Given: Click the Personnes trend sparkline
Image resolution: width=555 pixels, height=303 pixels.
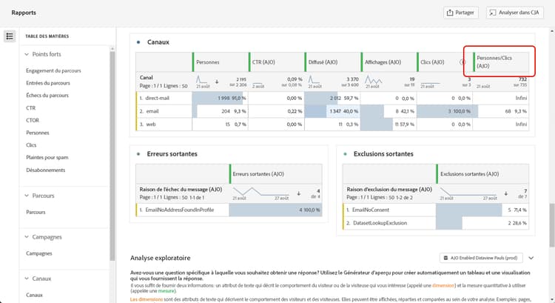Looking at the screenshot, I should point(202,79).
